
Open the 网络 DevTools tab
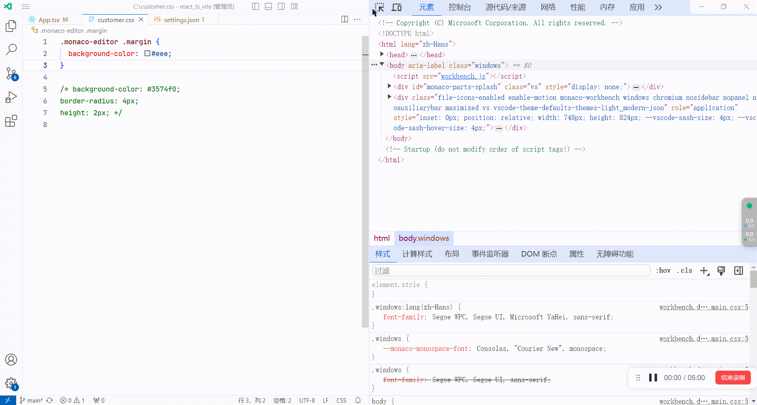548,7
